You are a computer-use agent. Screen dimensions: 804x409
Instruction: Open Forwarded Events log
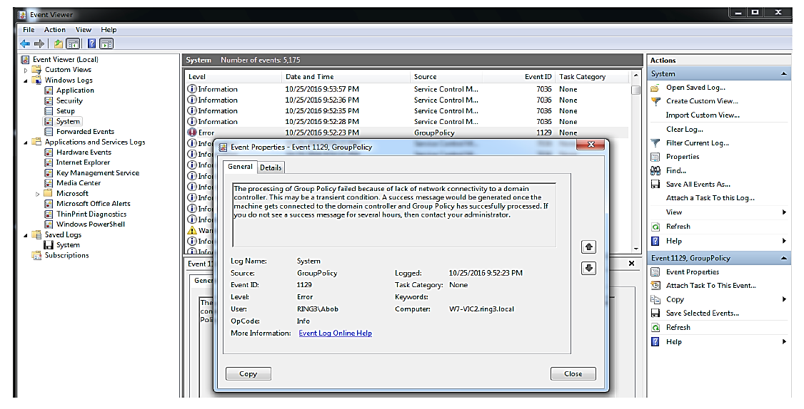[x=85, y=132]
